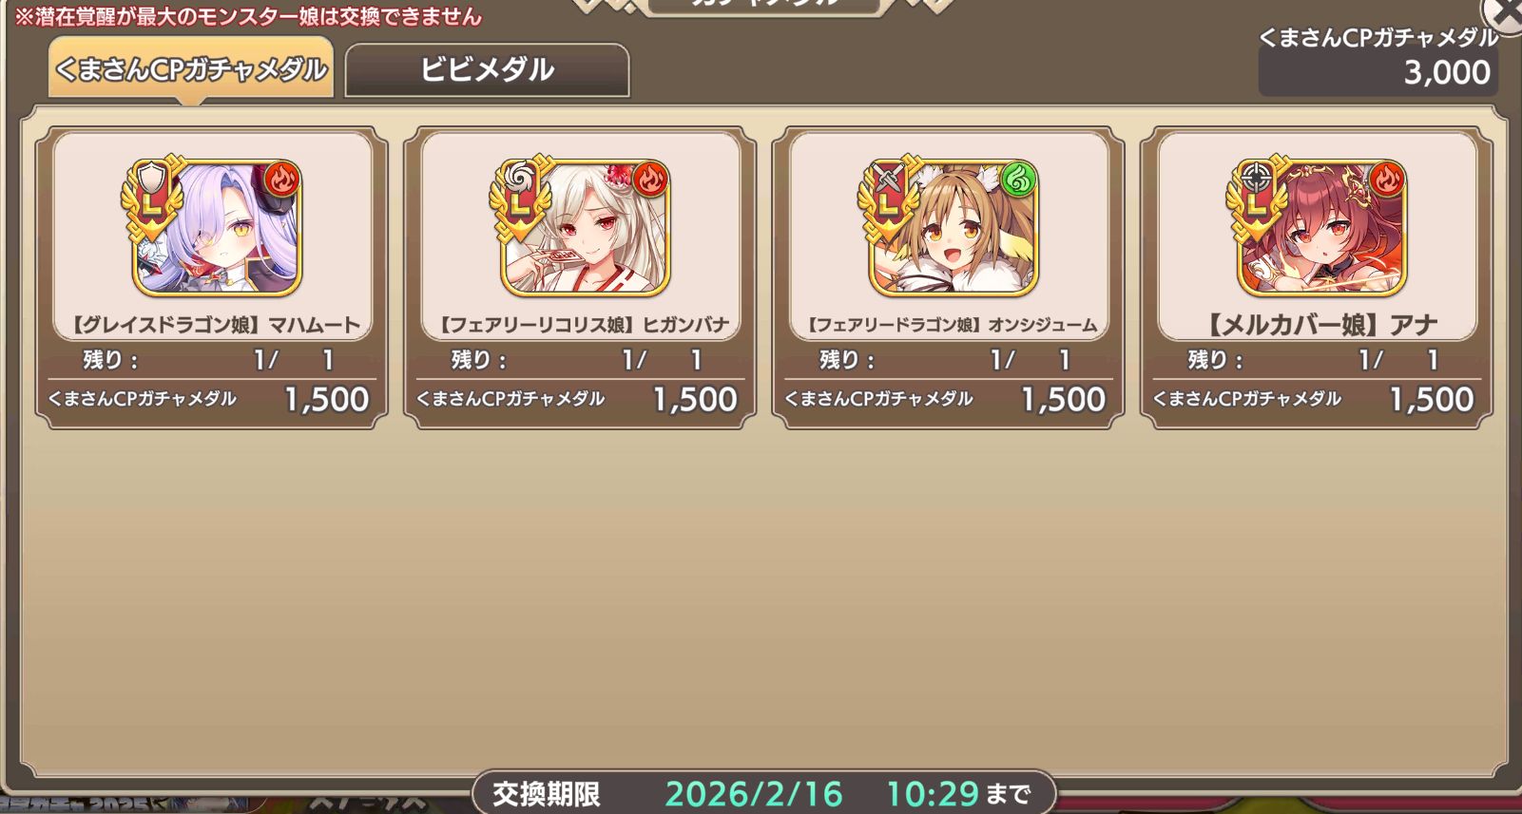Exchange 1,500 medals for ヒガンバナ
The height and width of the screenshot is (814, 1522).
pos(580,399)
